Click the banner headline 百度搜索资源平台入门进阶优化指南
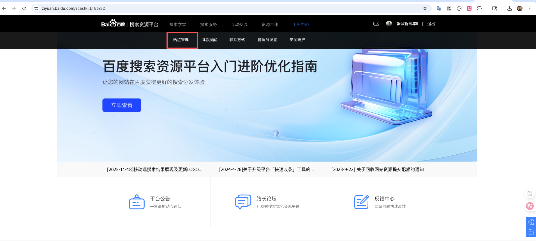536x241 pixels. (x=210, y=67)
